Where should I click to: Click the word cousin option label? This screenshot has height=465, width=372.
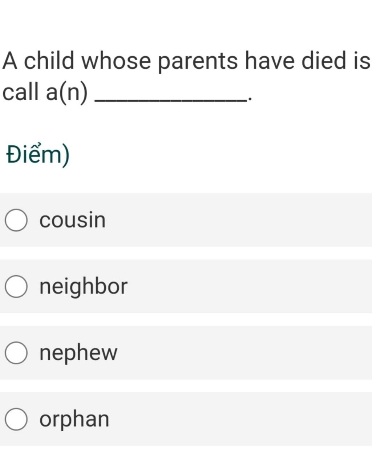73,220
